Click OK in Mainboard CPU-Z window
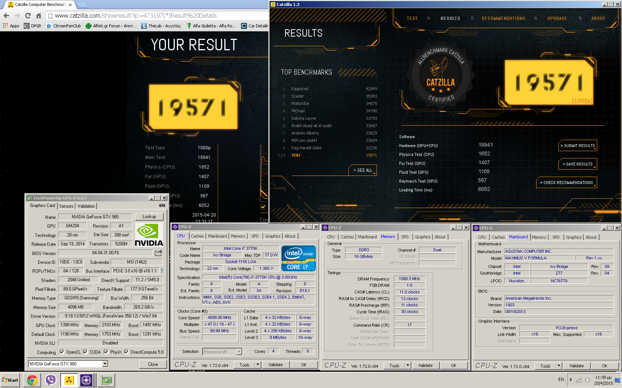This screenshot has width=622, height=388. click(605, 366)
